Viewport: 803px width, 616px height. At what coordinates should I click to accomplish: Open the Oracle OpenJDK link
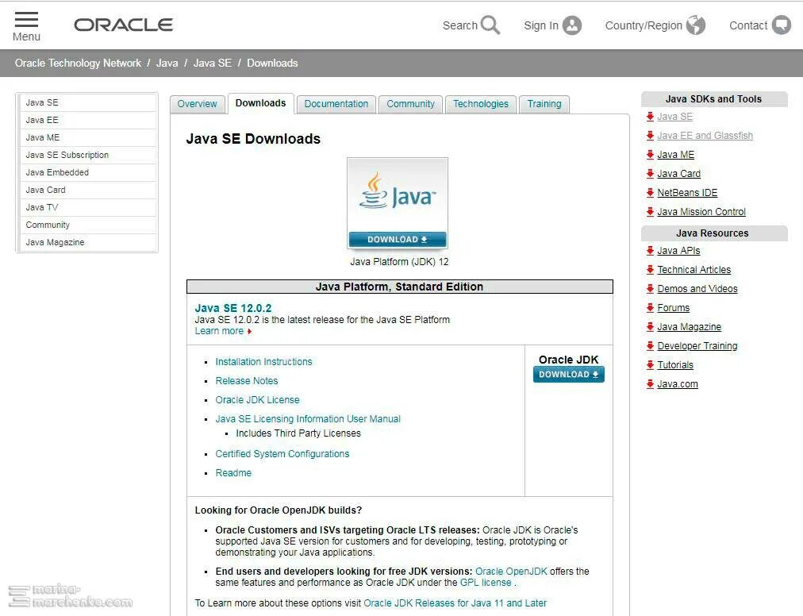point(511,571)
